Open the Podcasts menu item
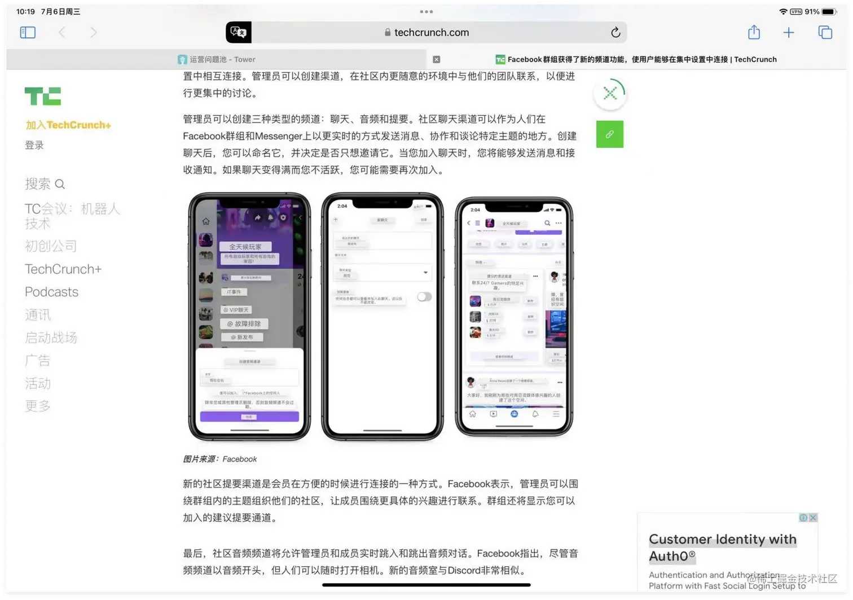Viewport: 853px width, 600px height. pos(51,292)
